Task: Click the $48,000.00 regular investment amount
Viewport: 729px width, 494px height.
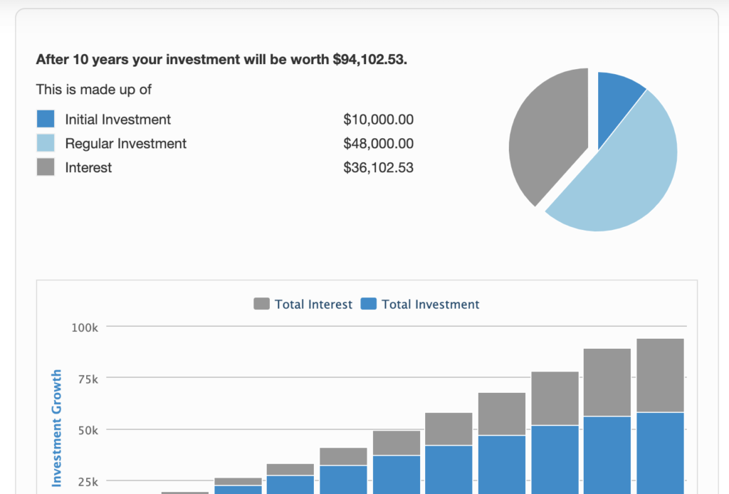Action: click(378, 144)
